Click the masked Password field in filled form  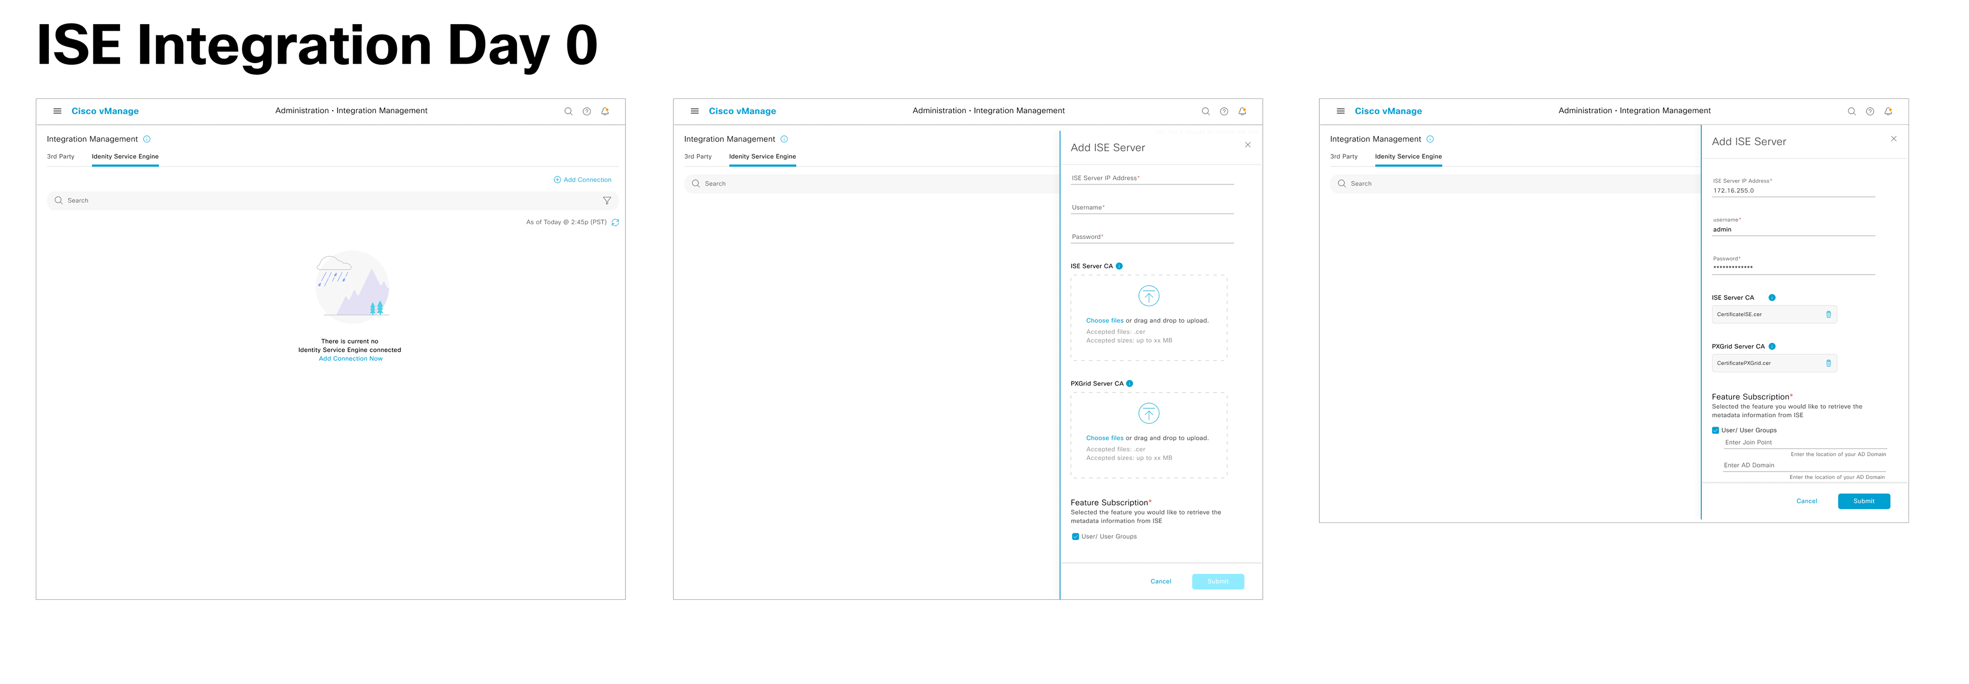point(1793,265)
